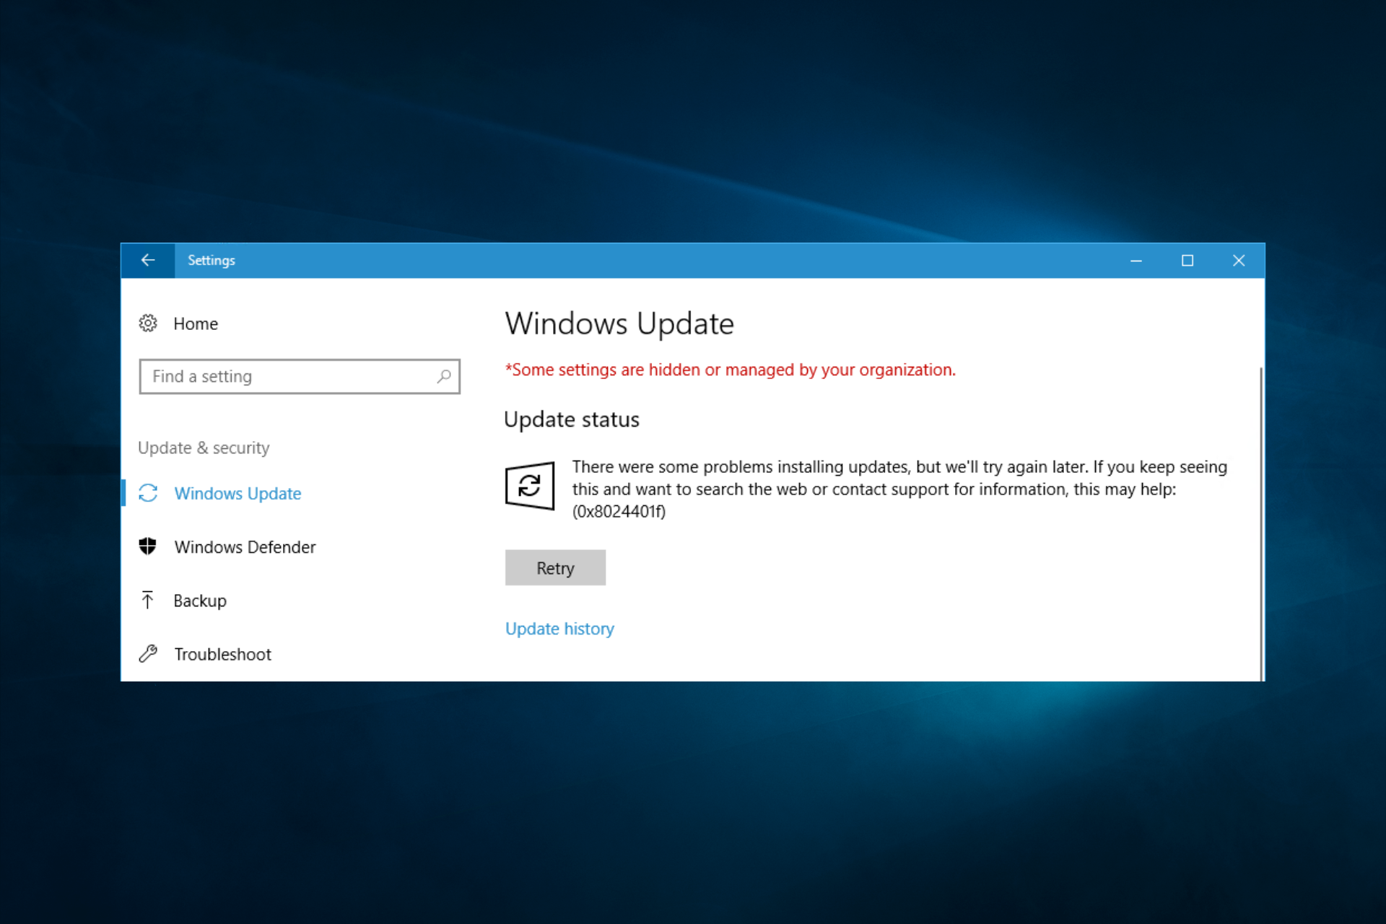Click the Home gear icon

tap(148, 323)
